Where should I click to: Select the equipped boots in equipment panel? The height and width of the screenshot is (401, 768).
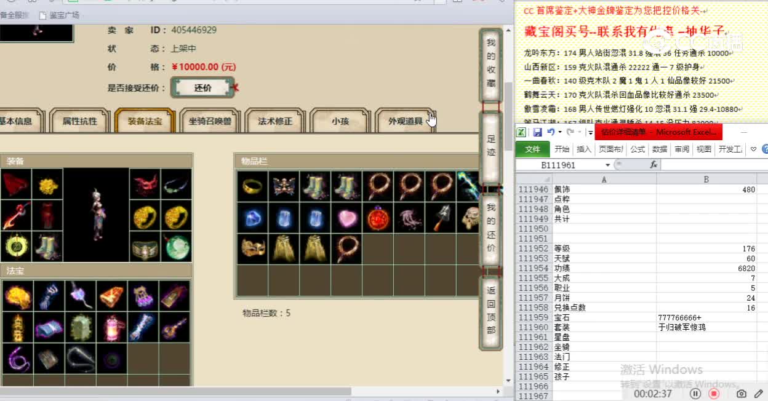47,247
